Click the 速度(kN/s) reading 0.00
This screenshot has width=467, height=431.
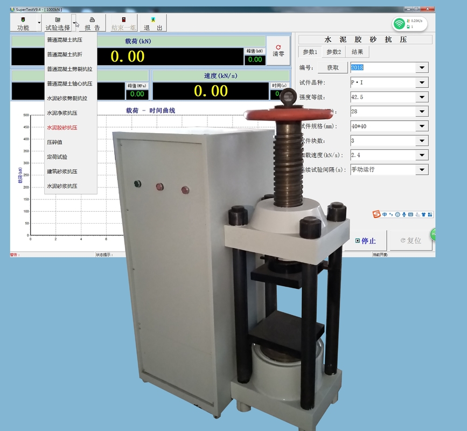pos(211,91)
